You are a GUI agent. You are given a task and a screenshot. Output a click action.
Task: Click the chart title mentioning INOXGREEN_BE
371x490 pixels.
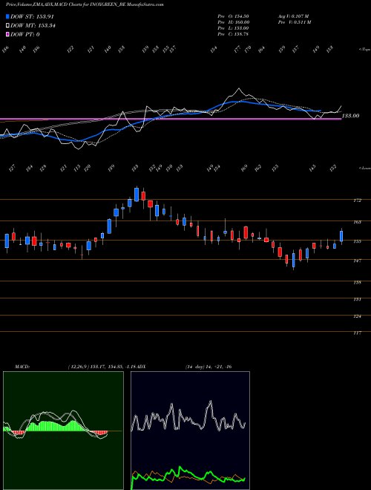[85, 4]
